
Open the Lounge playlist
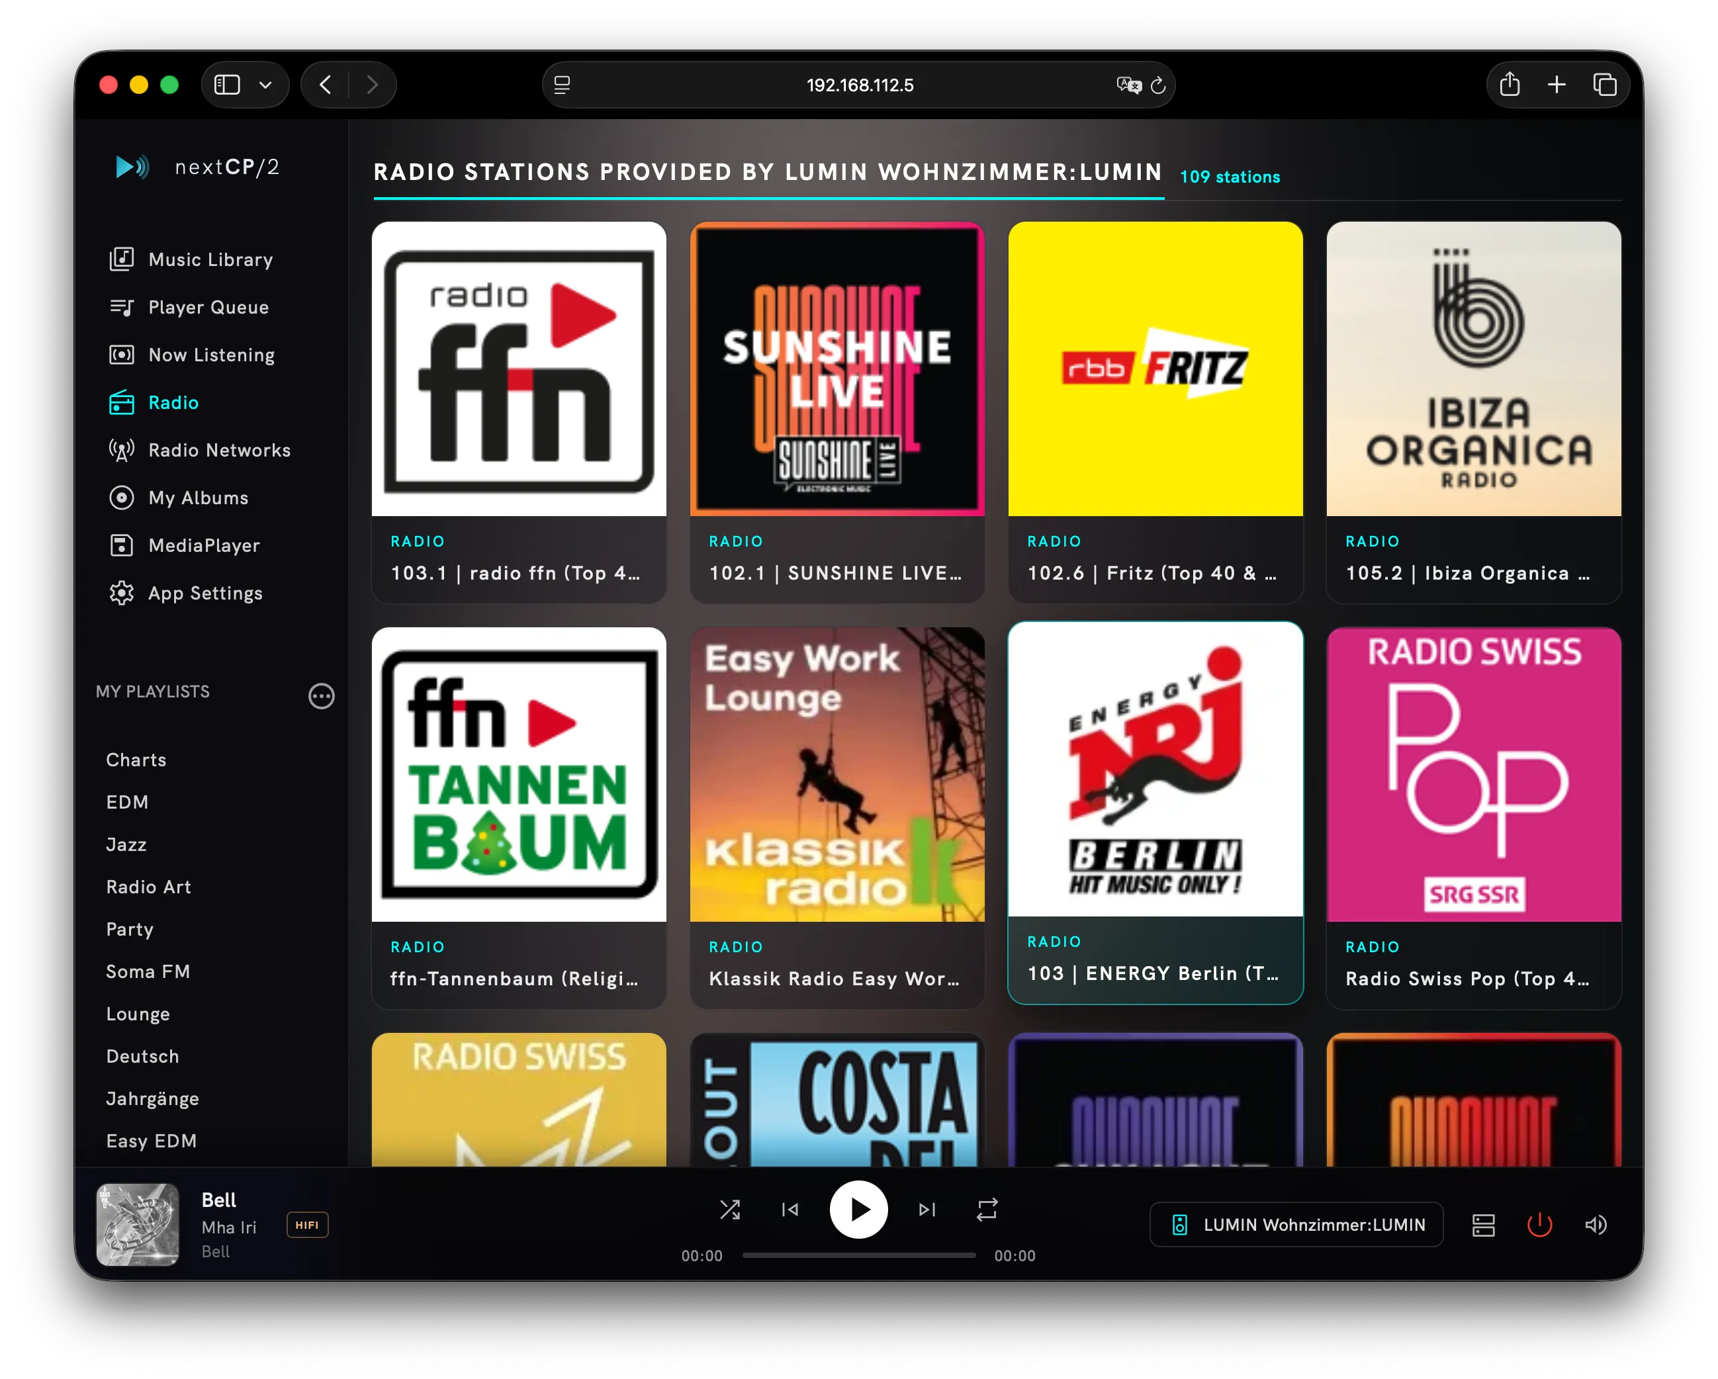click(138, 1013)
